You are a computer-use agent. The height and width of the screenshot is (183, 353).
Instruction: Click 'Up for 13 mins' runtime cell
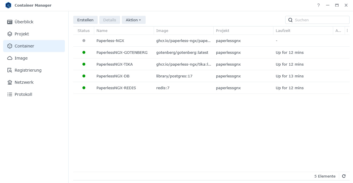tap(290, 76)
